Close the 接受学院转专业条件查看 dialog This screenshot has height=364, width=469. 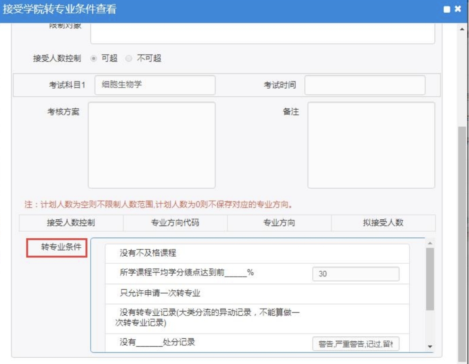pyautogui.click(x=458, y=9)
